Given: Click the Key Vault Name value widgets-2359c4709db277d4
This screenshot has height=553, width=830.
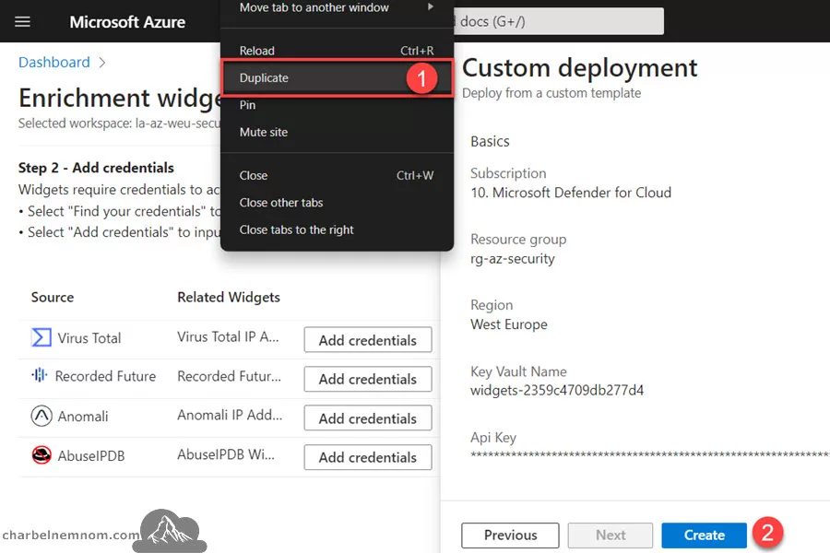Looking at the screenshot, I should click(557, 391).
